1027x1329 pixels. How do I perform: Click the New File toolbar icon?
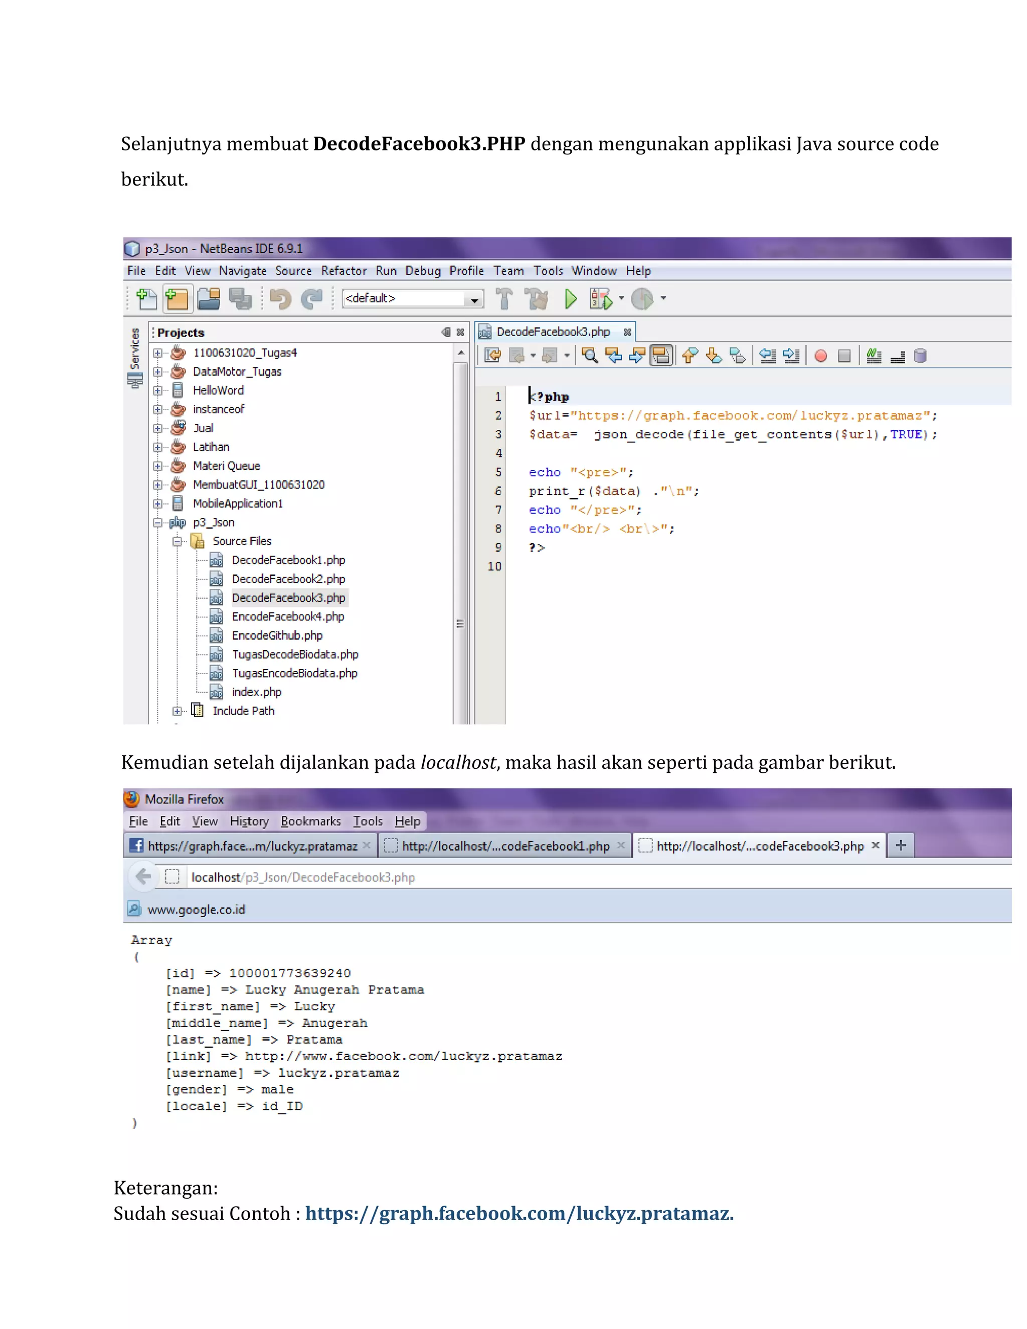(x=146, y=299)
